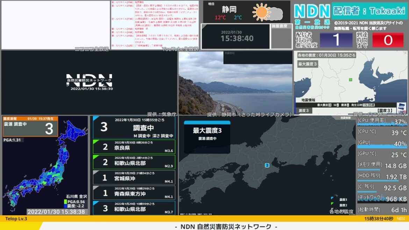Click the sun and cloud weather icon
The height and width of the screenshot is (230, 409).
[267, 13]
